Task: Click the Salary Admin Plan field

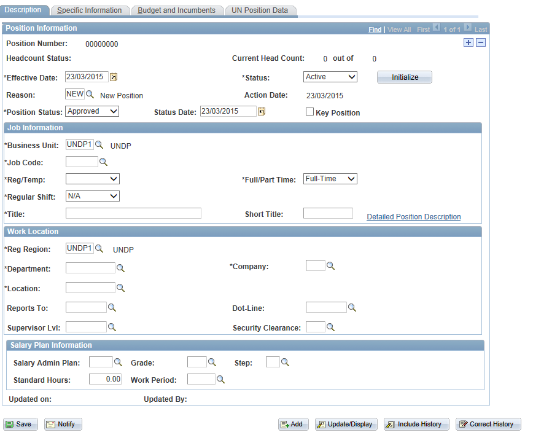Action: click(101, 362)
